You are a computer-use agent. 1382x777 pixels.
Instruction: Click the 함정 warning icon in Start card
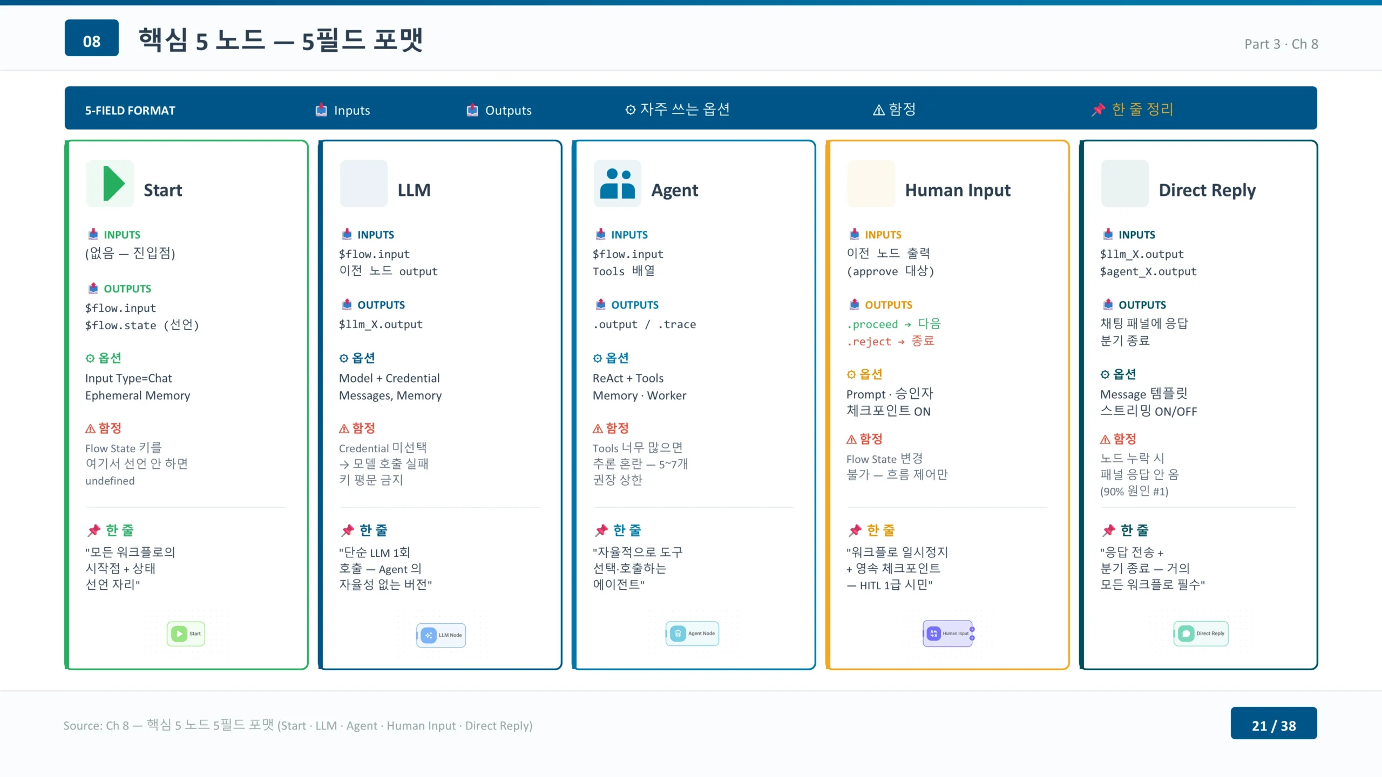tap(90, 428)
